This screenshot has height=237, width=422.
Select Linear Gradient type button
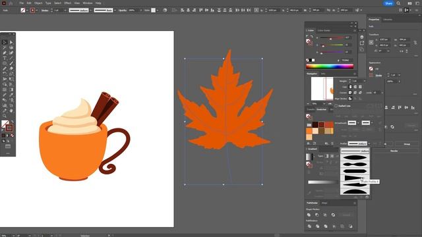pos(326,156)
